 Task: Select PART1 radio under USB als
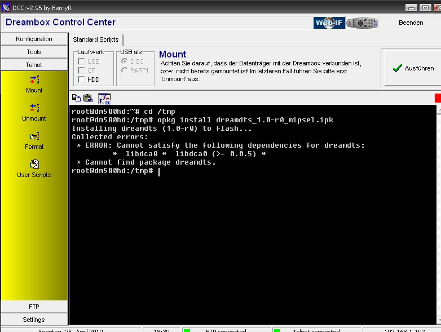pos(124,70)
